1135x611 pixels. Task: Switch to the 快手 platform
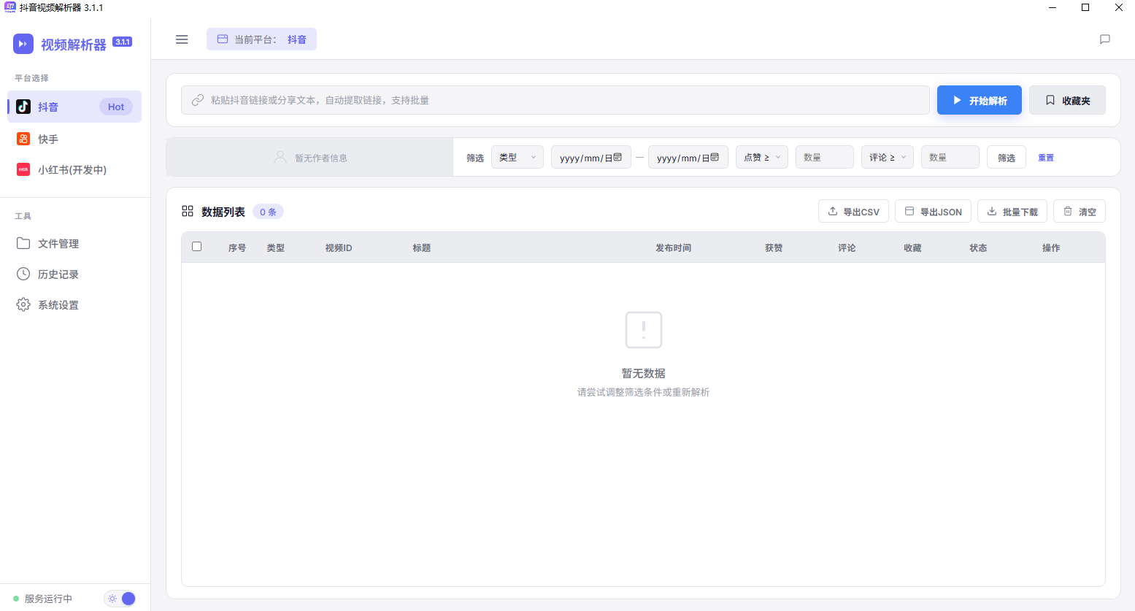(74, 139)
